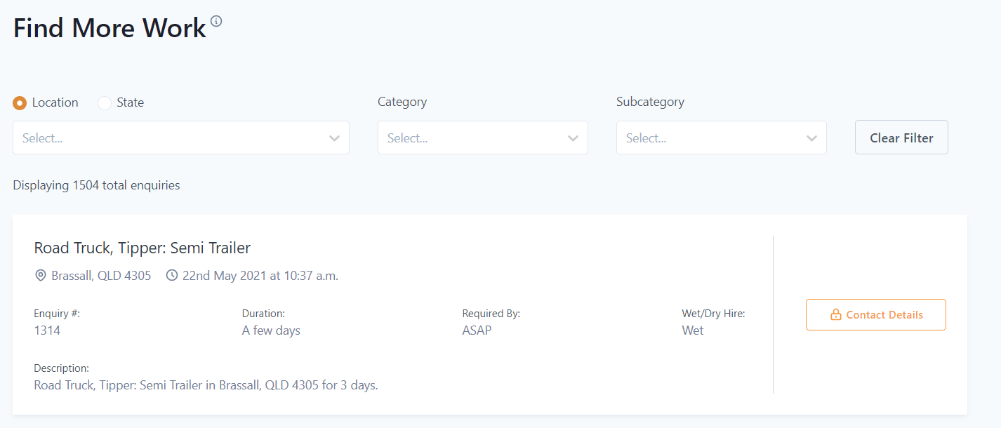Select the State radio button
1001x428 pixels.
point(105,103)
